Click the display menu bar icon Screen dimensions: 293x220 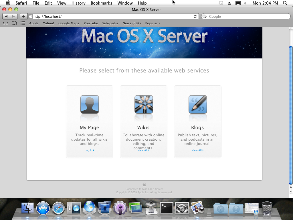238,3
